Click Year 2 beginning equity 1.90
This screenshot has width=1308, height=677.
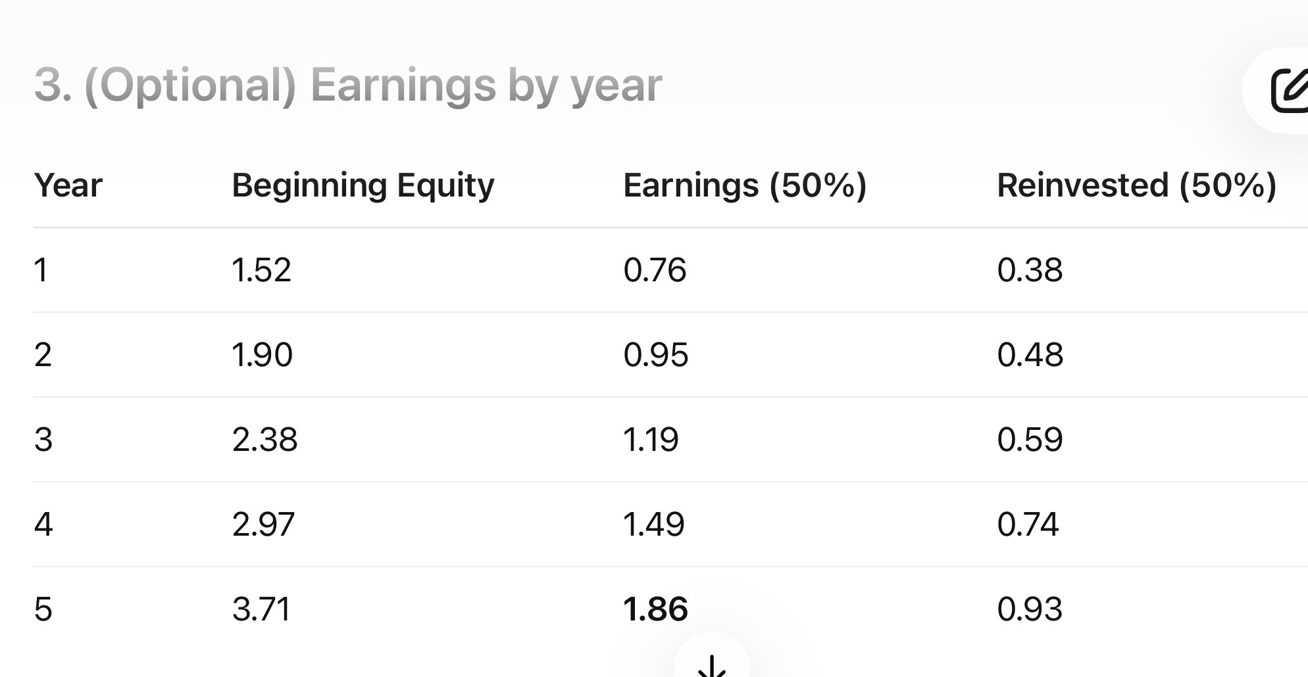(262, 355)
